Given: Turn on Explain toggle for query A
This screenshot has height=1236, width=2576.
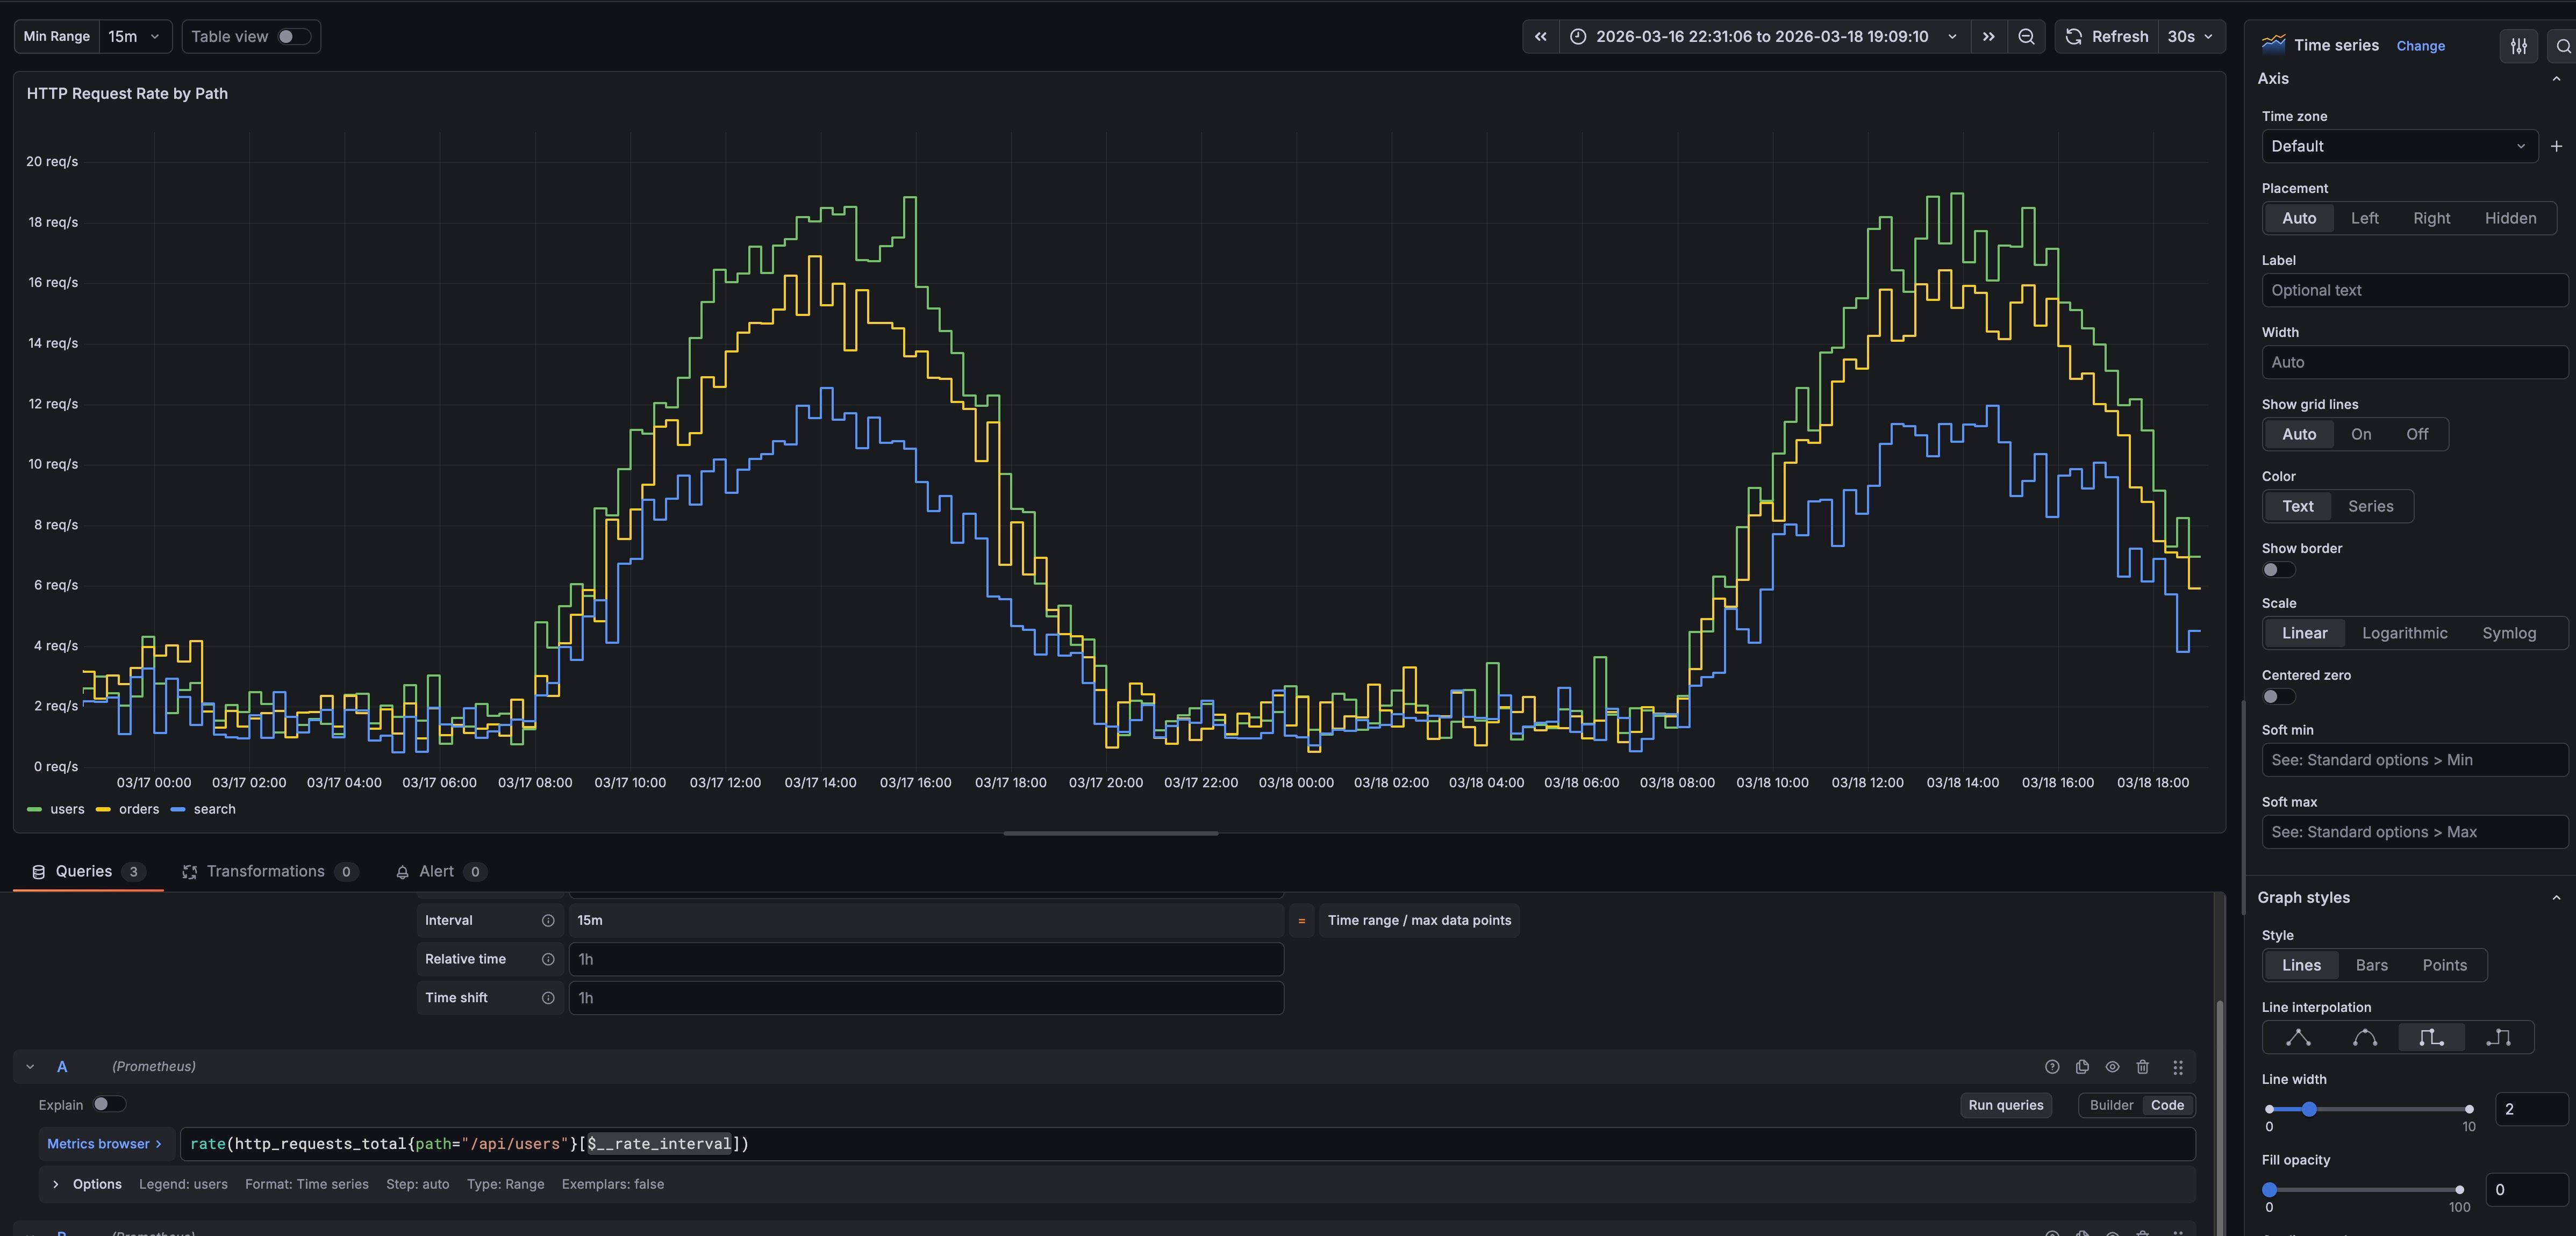Looking at the screenshot, I should point(109,1104).
